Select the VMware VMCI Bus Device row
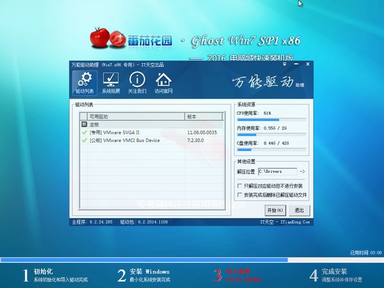The width and height of the screenshot is (384, 288). point(128,140)
